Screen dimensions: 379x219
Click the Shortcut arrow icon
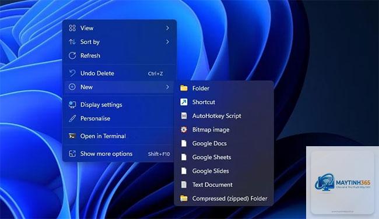pos(184,102)
